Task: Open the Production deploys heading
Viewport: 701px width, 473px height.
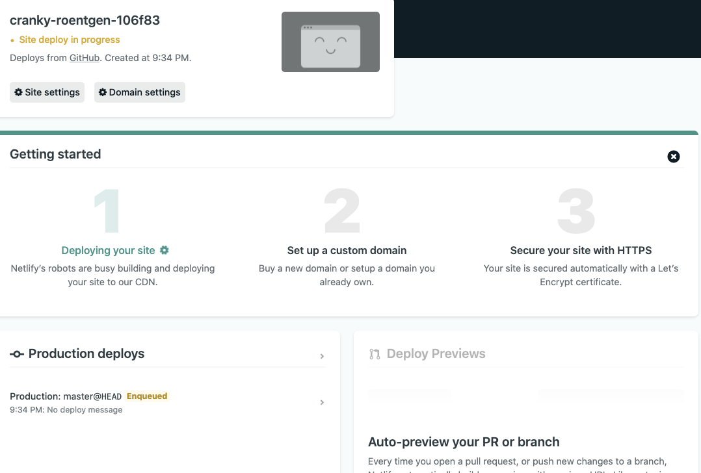Action: pos(86,353)
